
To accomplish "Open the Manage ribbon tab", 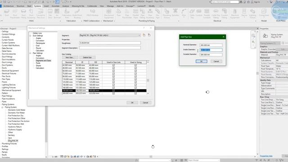I will 110,6.
